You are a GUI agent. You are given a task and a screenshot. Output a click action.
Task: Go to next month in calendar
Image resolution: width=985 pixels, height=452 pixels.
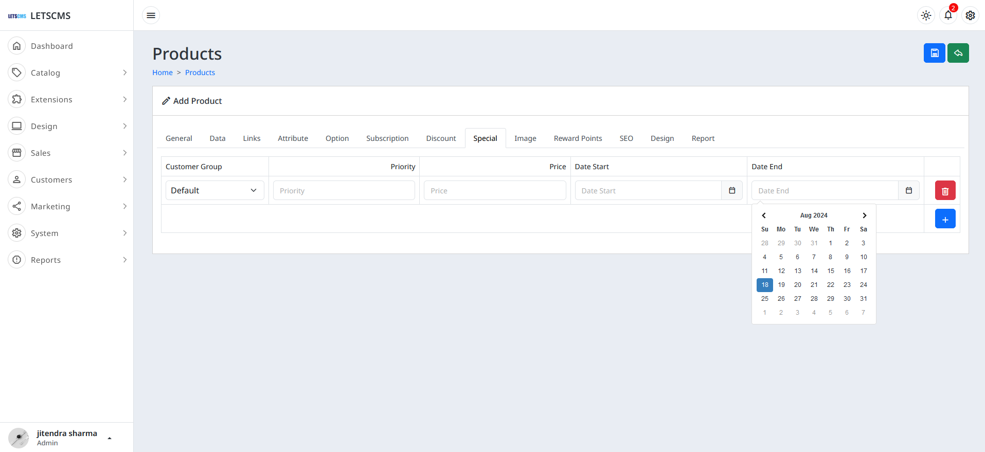(864, 215)
